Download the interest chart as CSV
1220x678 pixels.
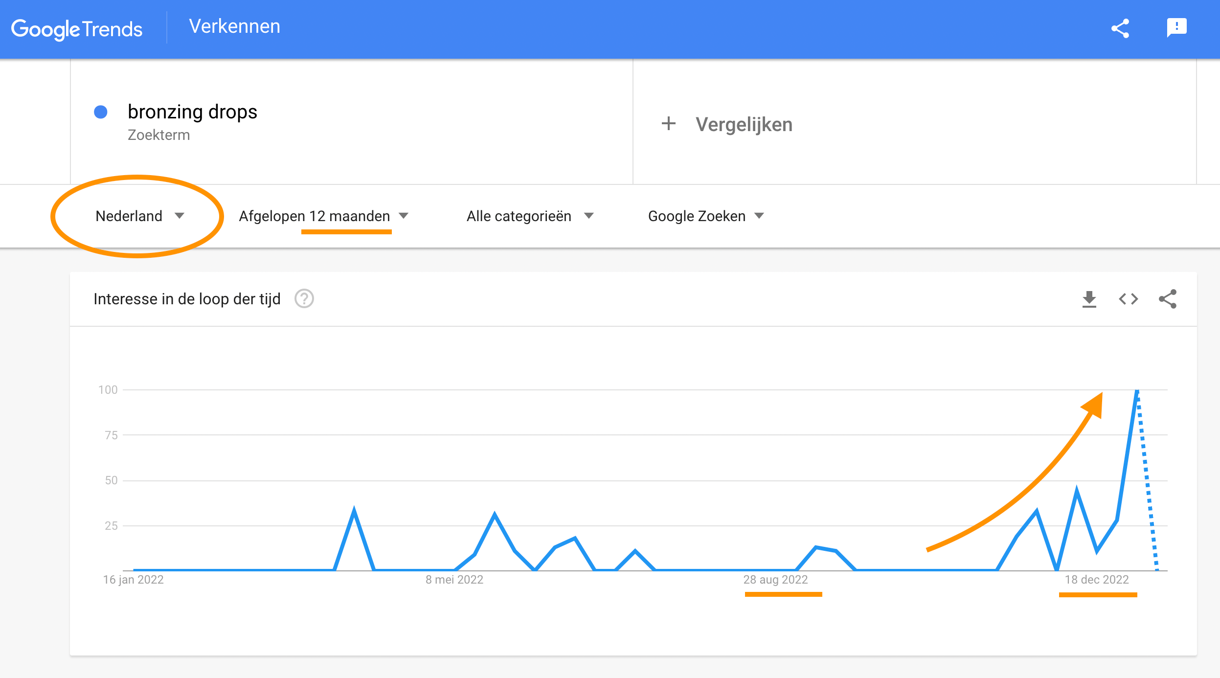pos(1089,299)
